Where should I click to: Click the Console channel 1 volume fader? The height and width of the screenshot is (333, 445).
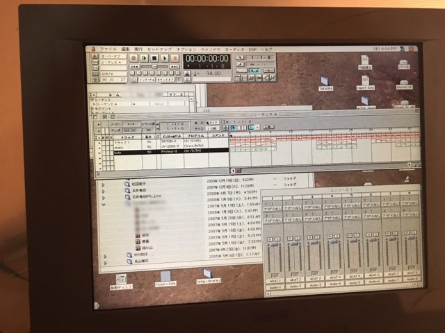click(274, 245)
